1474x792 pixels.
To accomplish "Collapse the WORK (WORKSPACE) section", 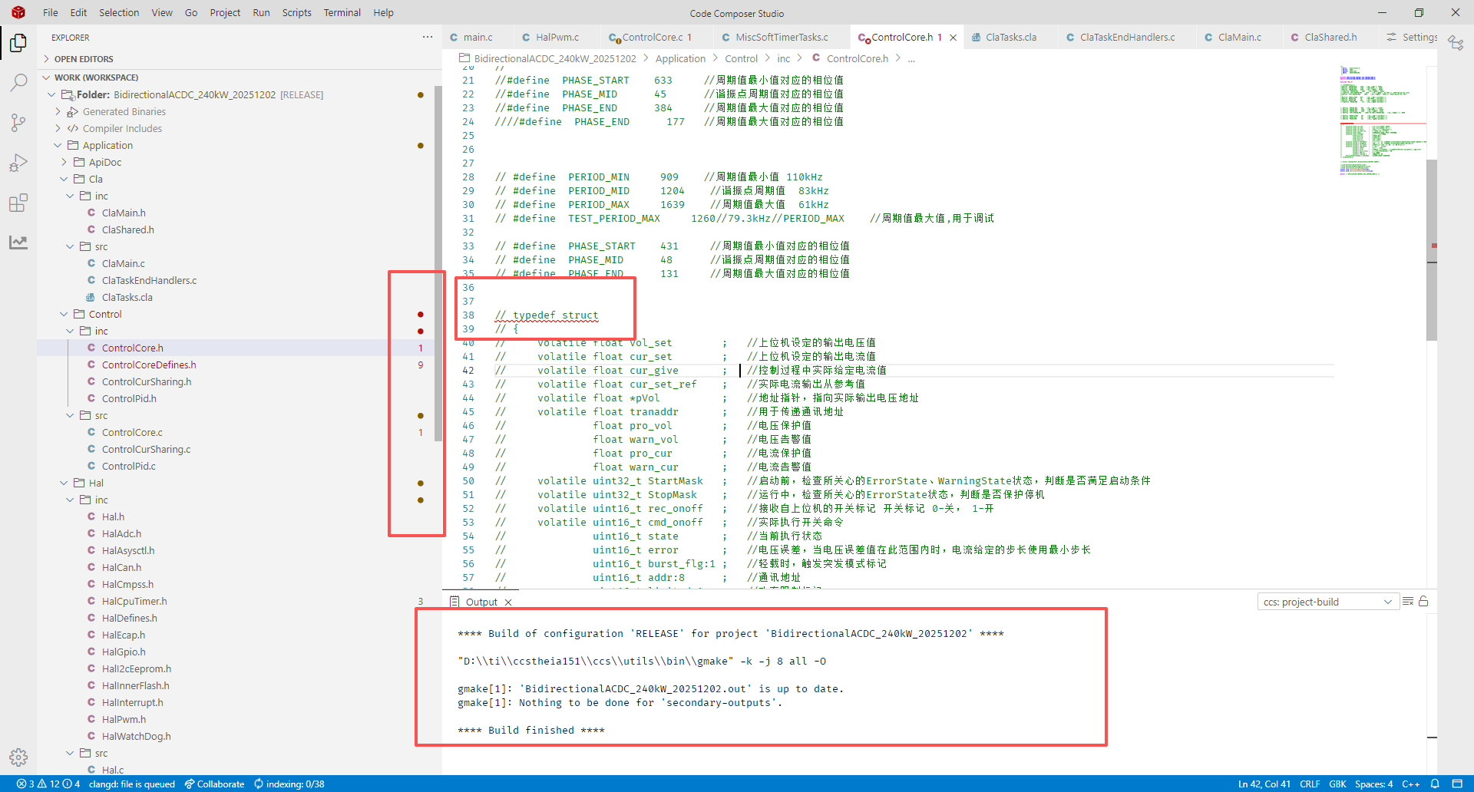I will click(x=96, y=78).
